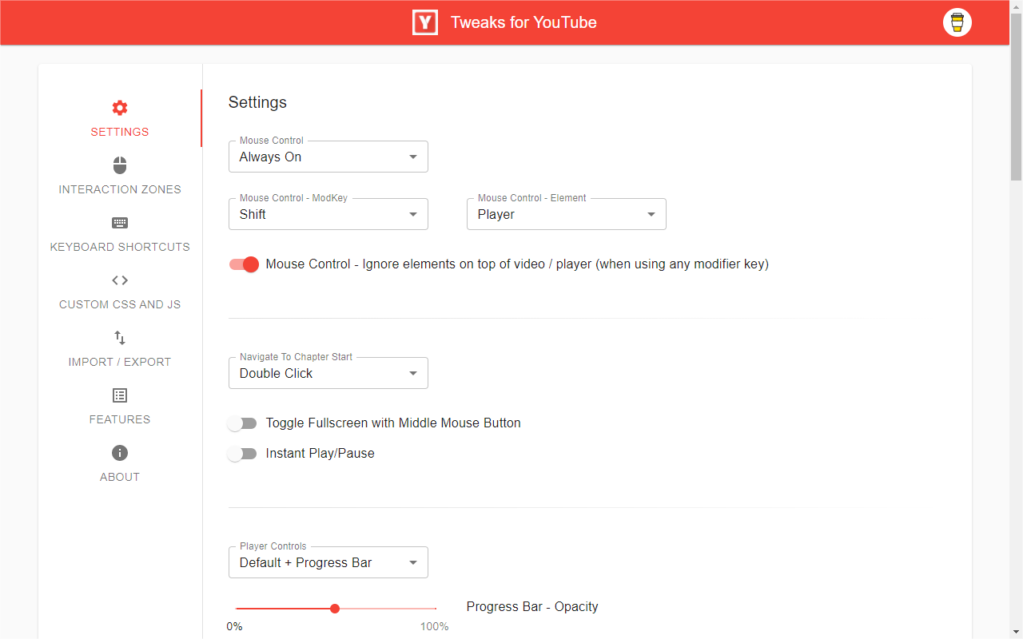Open the Player Controls selector

[328, 562]
